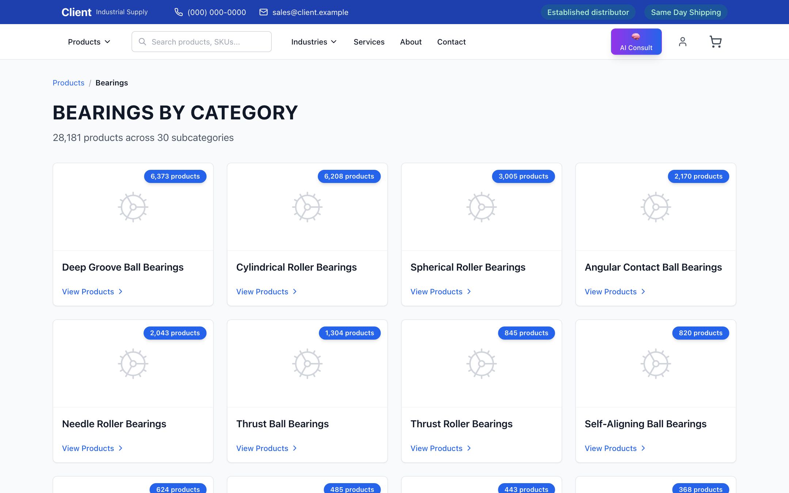Image resolution: width=789 pixels, height=493 pixels.
Task: Click the Needle Roller Bearings title
Action: [114, 424]
